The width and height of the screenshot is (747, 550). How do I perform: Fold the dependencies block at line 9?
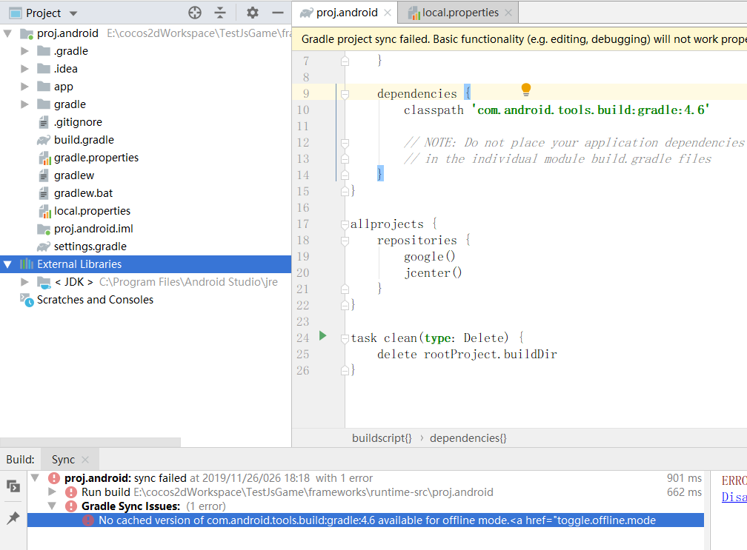[x=345, y=94]
